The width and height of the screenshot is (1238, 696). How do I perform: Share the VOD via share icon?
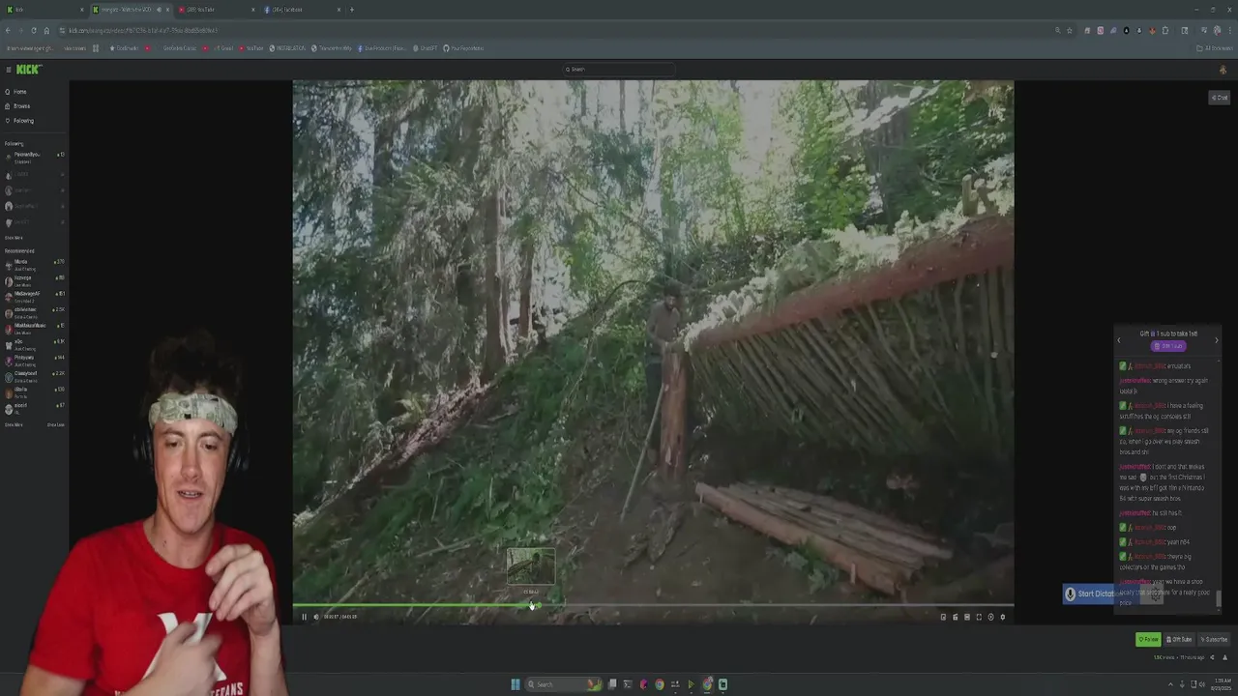(x=1212, y=657)
